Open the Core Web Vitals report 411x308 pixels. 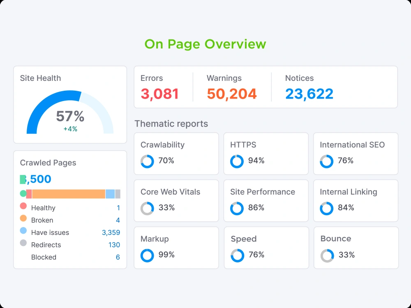coord(176,201)
